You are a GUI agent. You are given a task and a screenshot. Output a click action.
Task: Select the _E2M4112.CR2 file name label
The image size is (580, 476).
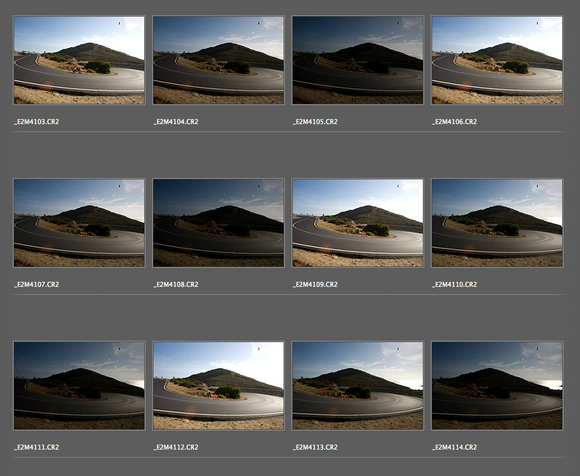click(x=176, y=447)
